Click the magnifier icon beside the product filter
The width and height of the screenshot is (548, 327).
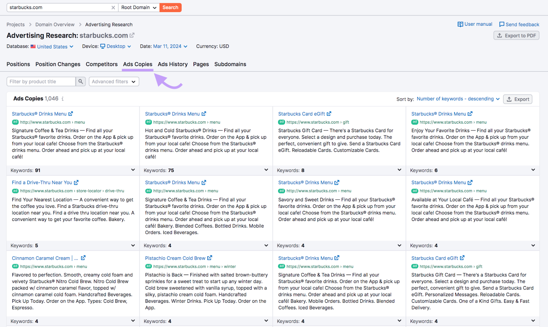click(80, 81)
